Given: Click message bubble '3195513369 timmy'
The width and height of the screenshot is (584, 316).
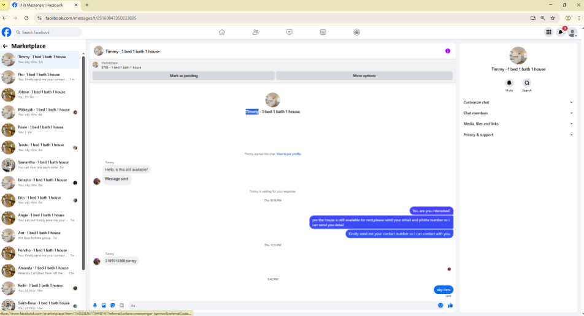Looking at the screenshot, I should pos(121,261).
